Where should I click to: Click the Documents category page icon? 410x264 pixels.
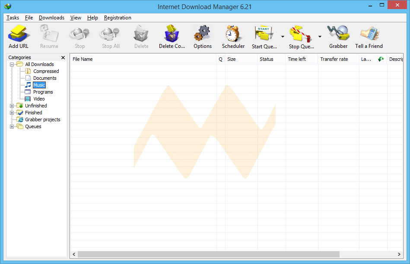pos(28,78)
